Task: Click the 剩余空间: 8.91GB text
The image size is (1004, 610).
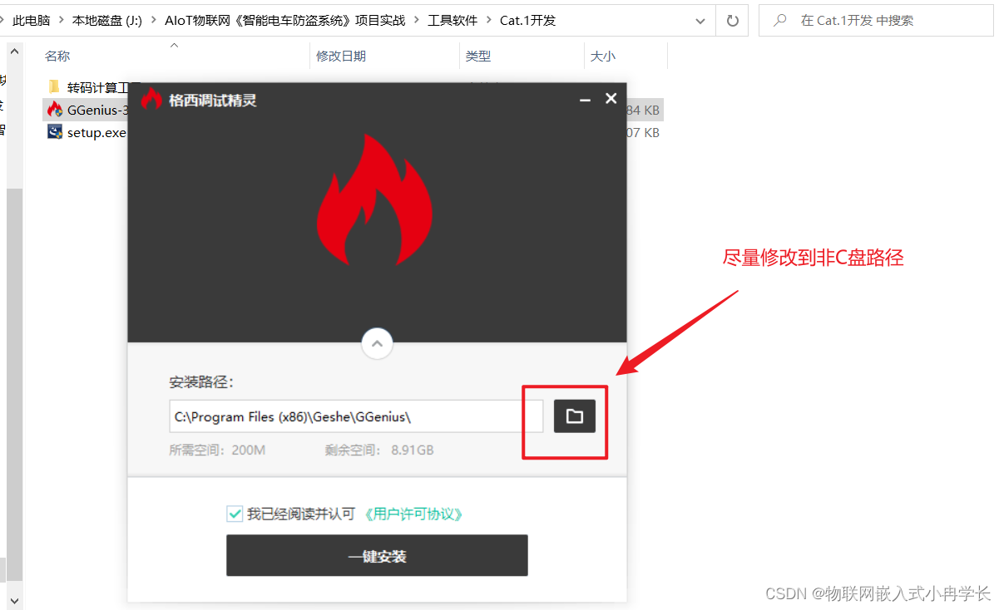Action: coord(379,450)
